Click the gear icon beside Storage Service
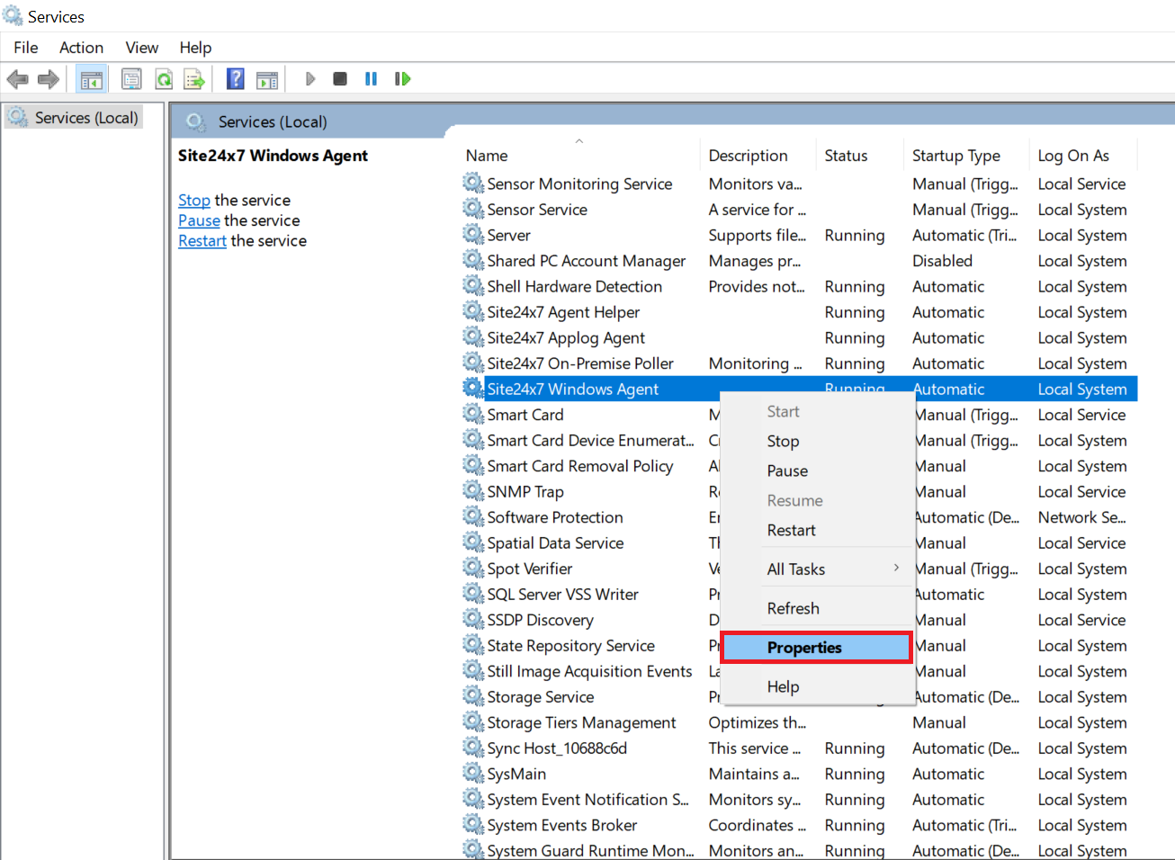Image resolution: width=1175 pixels, height=860 pixels. pos(473,696)
